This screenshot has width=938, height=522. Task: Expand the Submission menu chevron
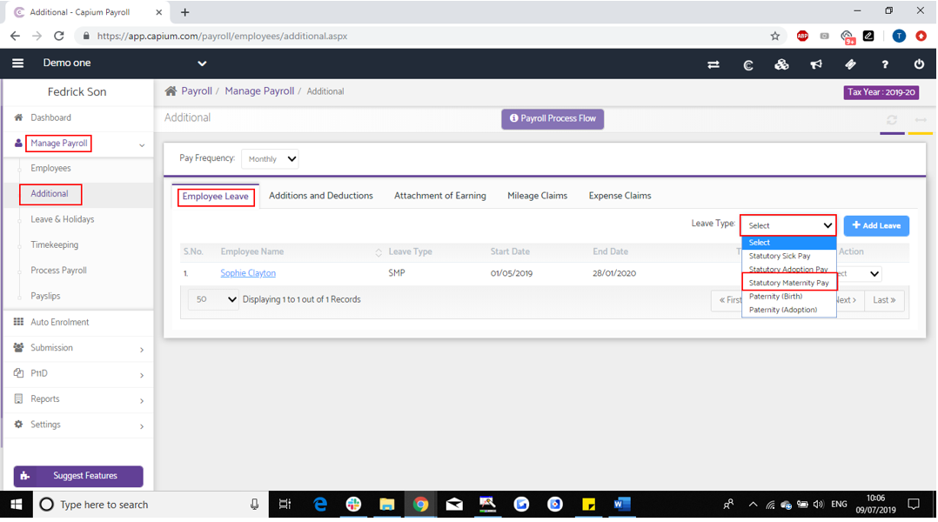(142, 349)
